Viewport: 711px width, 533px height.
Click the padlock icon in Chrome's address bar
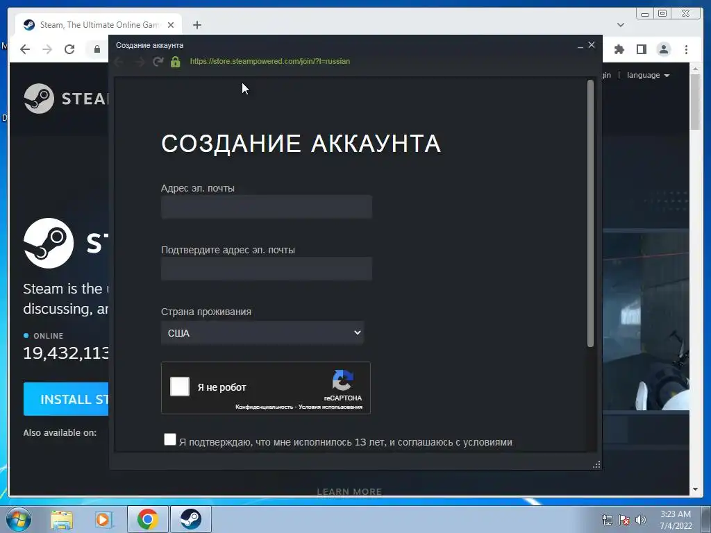pyautogui.click(x=97, y=49)
